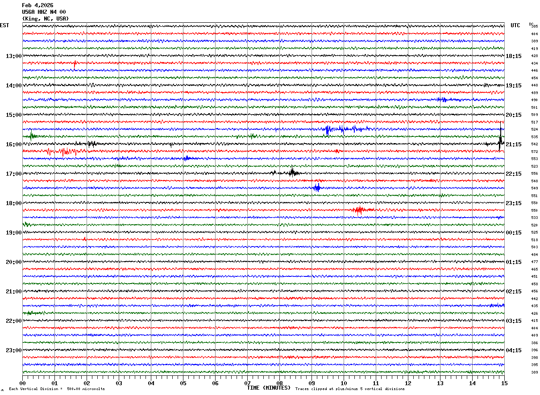Click the 03:15 UTC time label
The image size is (540, 395).
514,321
